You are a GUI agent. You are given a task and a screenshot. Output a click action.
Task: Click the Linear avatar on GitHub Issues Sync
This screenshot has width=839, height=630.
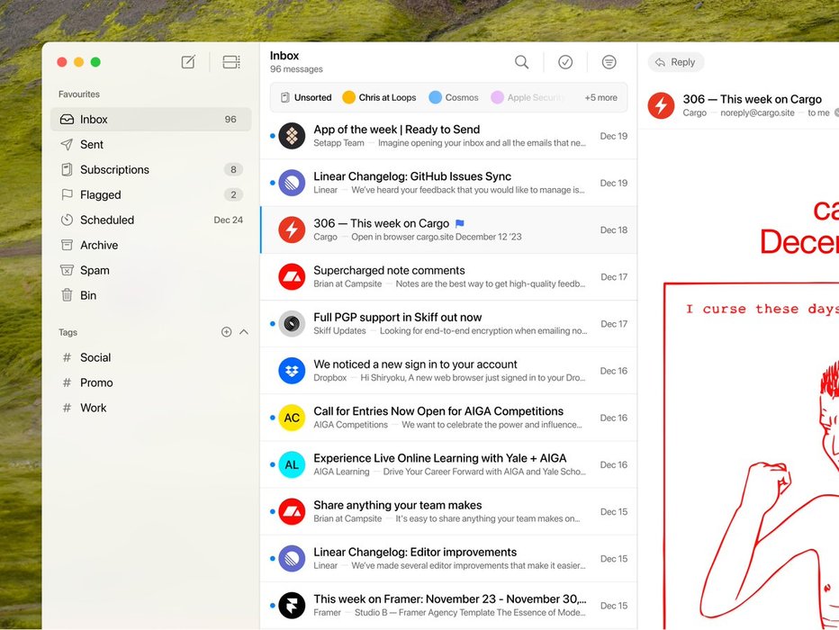pyautogui.click(x=292, y=183)
